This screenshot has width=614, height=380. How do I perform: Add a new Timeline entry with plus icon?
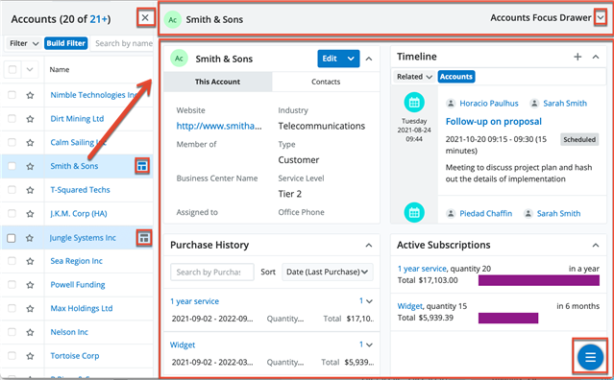point(577,57)
